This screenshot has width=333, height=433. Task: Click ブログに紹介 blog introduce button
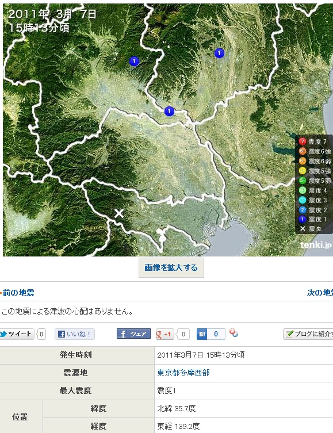308,334
